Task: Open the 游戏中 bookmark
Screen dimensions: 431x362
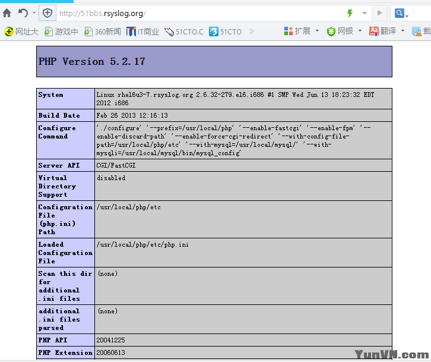Action: (x=61, y=32)
